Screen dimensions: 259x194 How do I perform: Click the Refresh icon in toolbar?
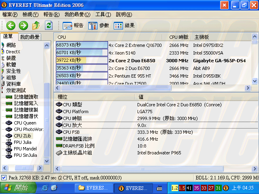click(49, 25)
